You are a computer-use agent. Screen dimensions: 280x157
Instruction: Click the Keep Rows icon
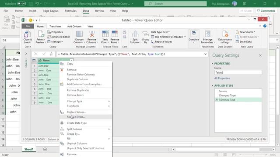click(105, 34)
